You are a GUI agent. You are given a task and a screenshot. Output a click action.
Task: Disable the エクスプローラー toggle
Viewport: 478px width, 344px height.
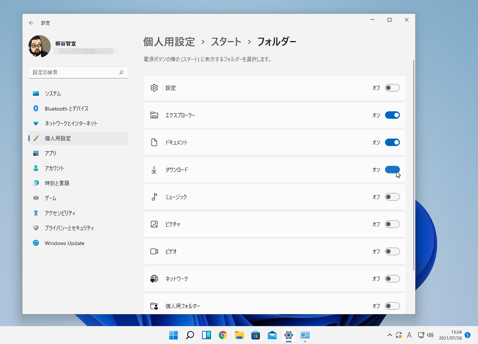point(392,115)
